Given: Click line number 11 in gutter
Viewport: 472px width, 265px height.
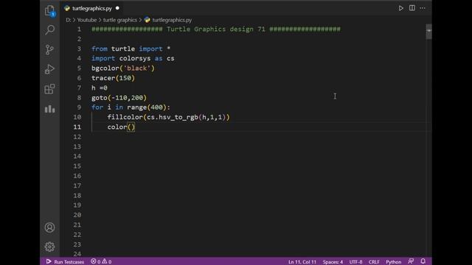Looking at the screenshot, I should point(77,127).
